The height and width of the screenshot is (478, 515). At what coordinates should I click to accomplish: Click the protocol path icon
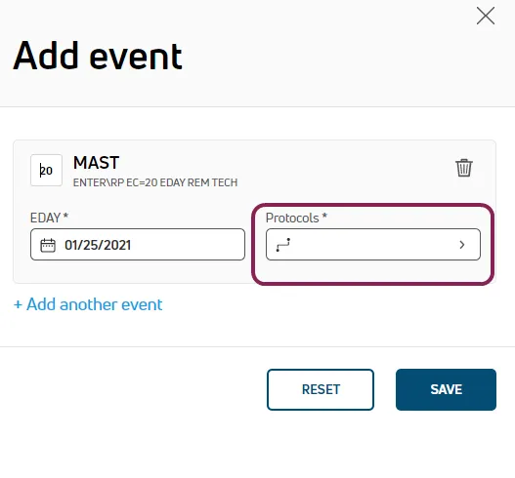[x=283, y=245]
